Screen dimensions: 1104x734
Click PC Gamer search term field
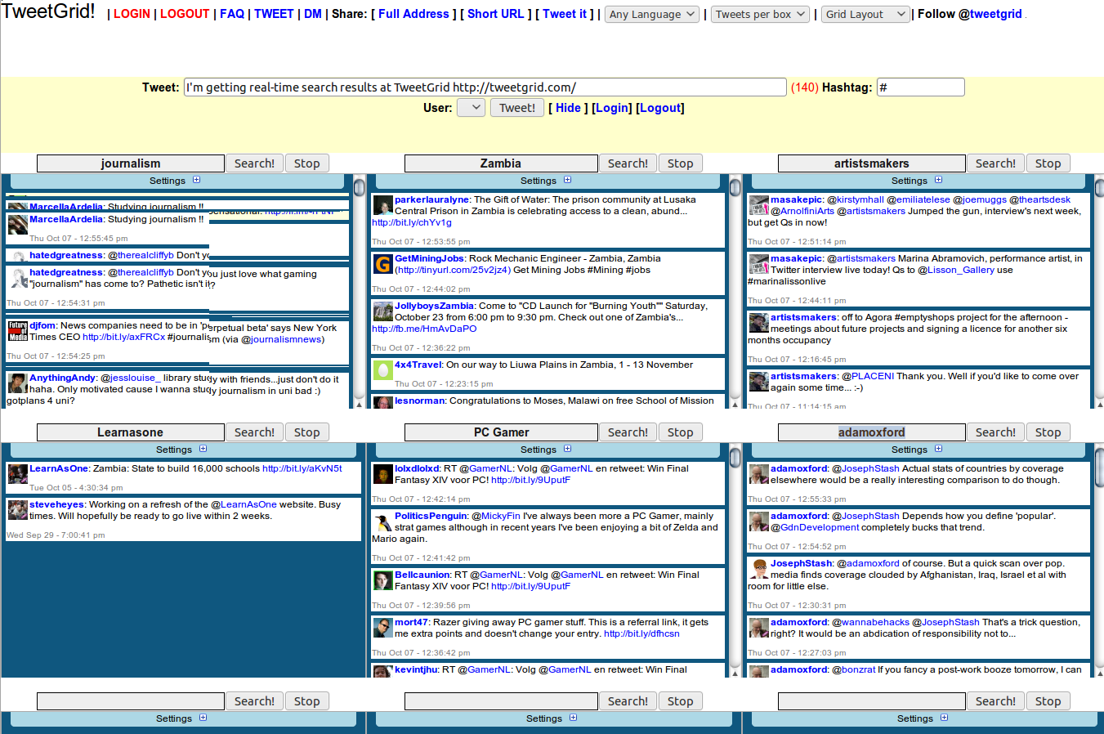point(501,432)
